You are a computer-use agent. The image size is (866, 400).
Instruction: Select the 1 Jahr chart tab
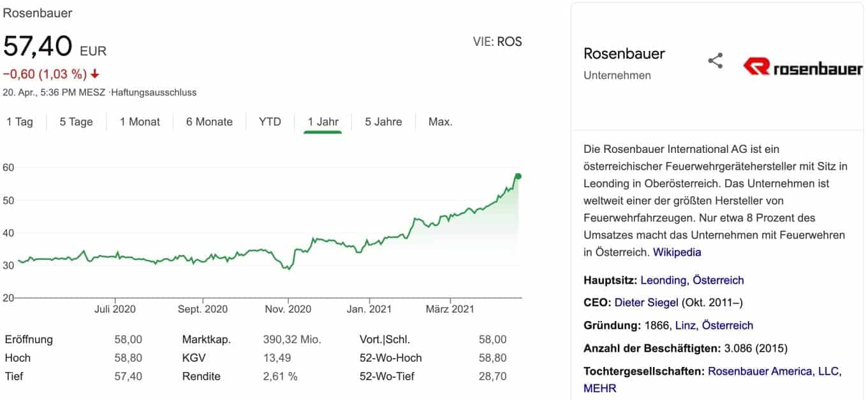pos(323,122)
